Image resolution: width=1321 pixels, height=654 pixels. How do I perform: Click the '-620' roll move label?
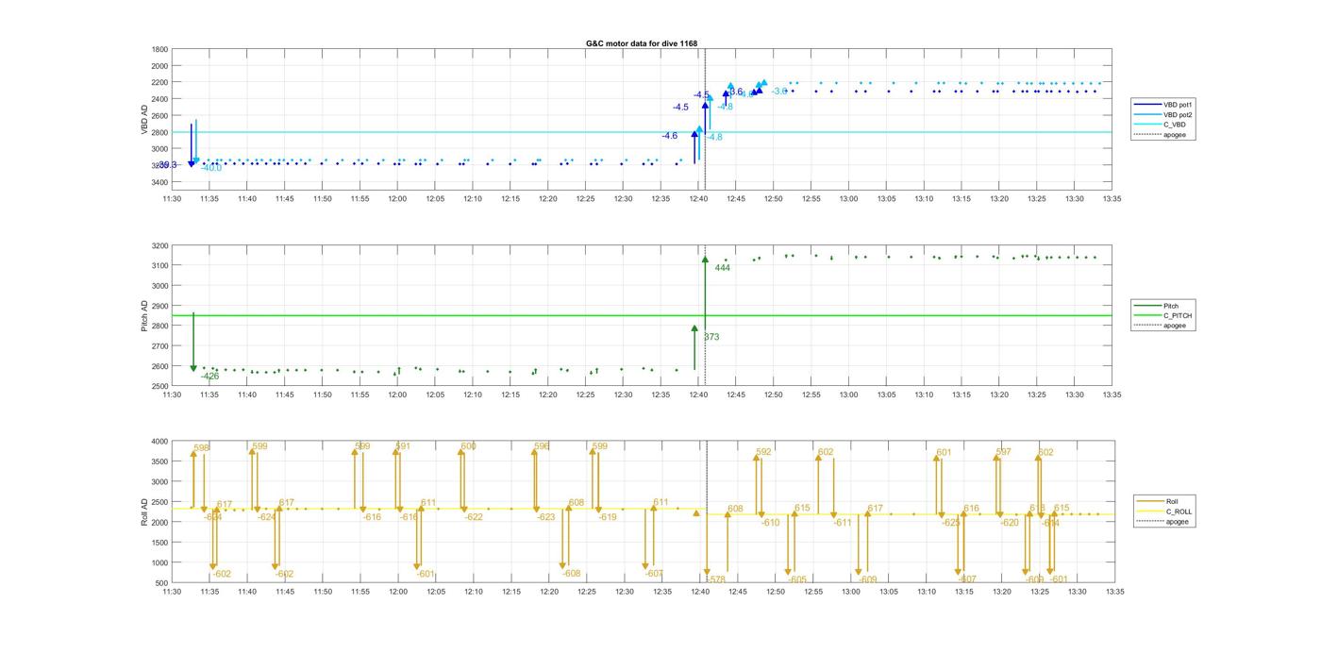pyautogui.click(x=1010, y=523)
